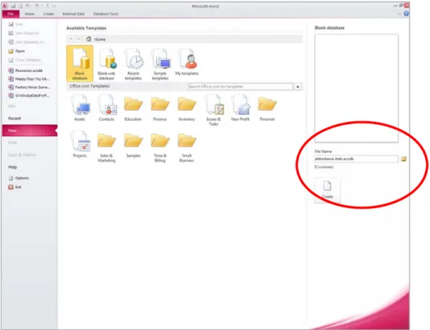Viewport: 430px width, 330px height.
Task: Click the search arrow button for Office.com templates
Action: coord(298,87)
